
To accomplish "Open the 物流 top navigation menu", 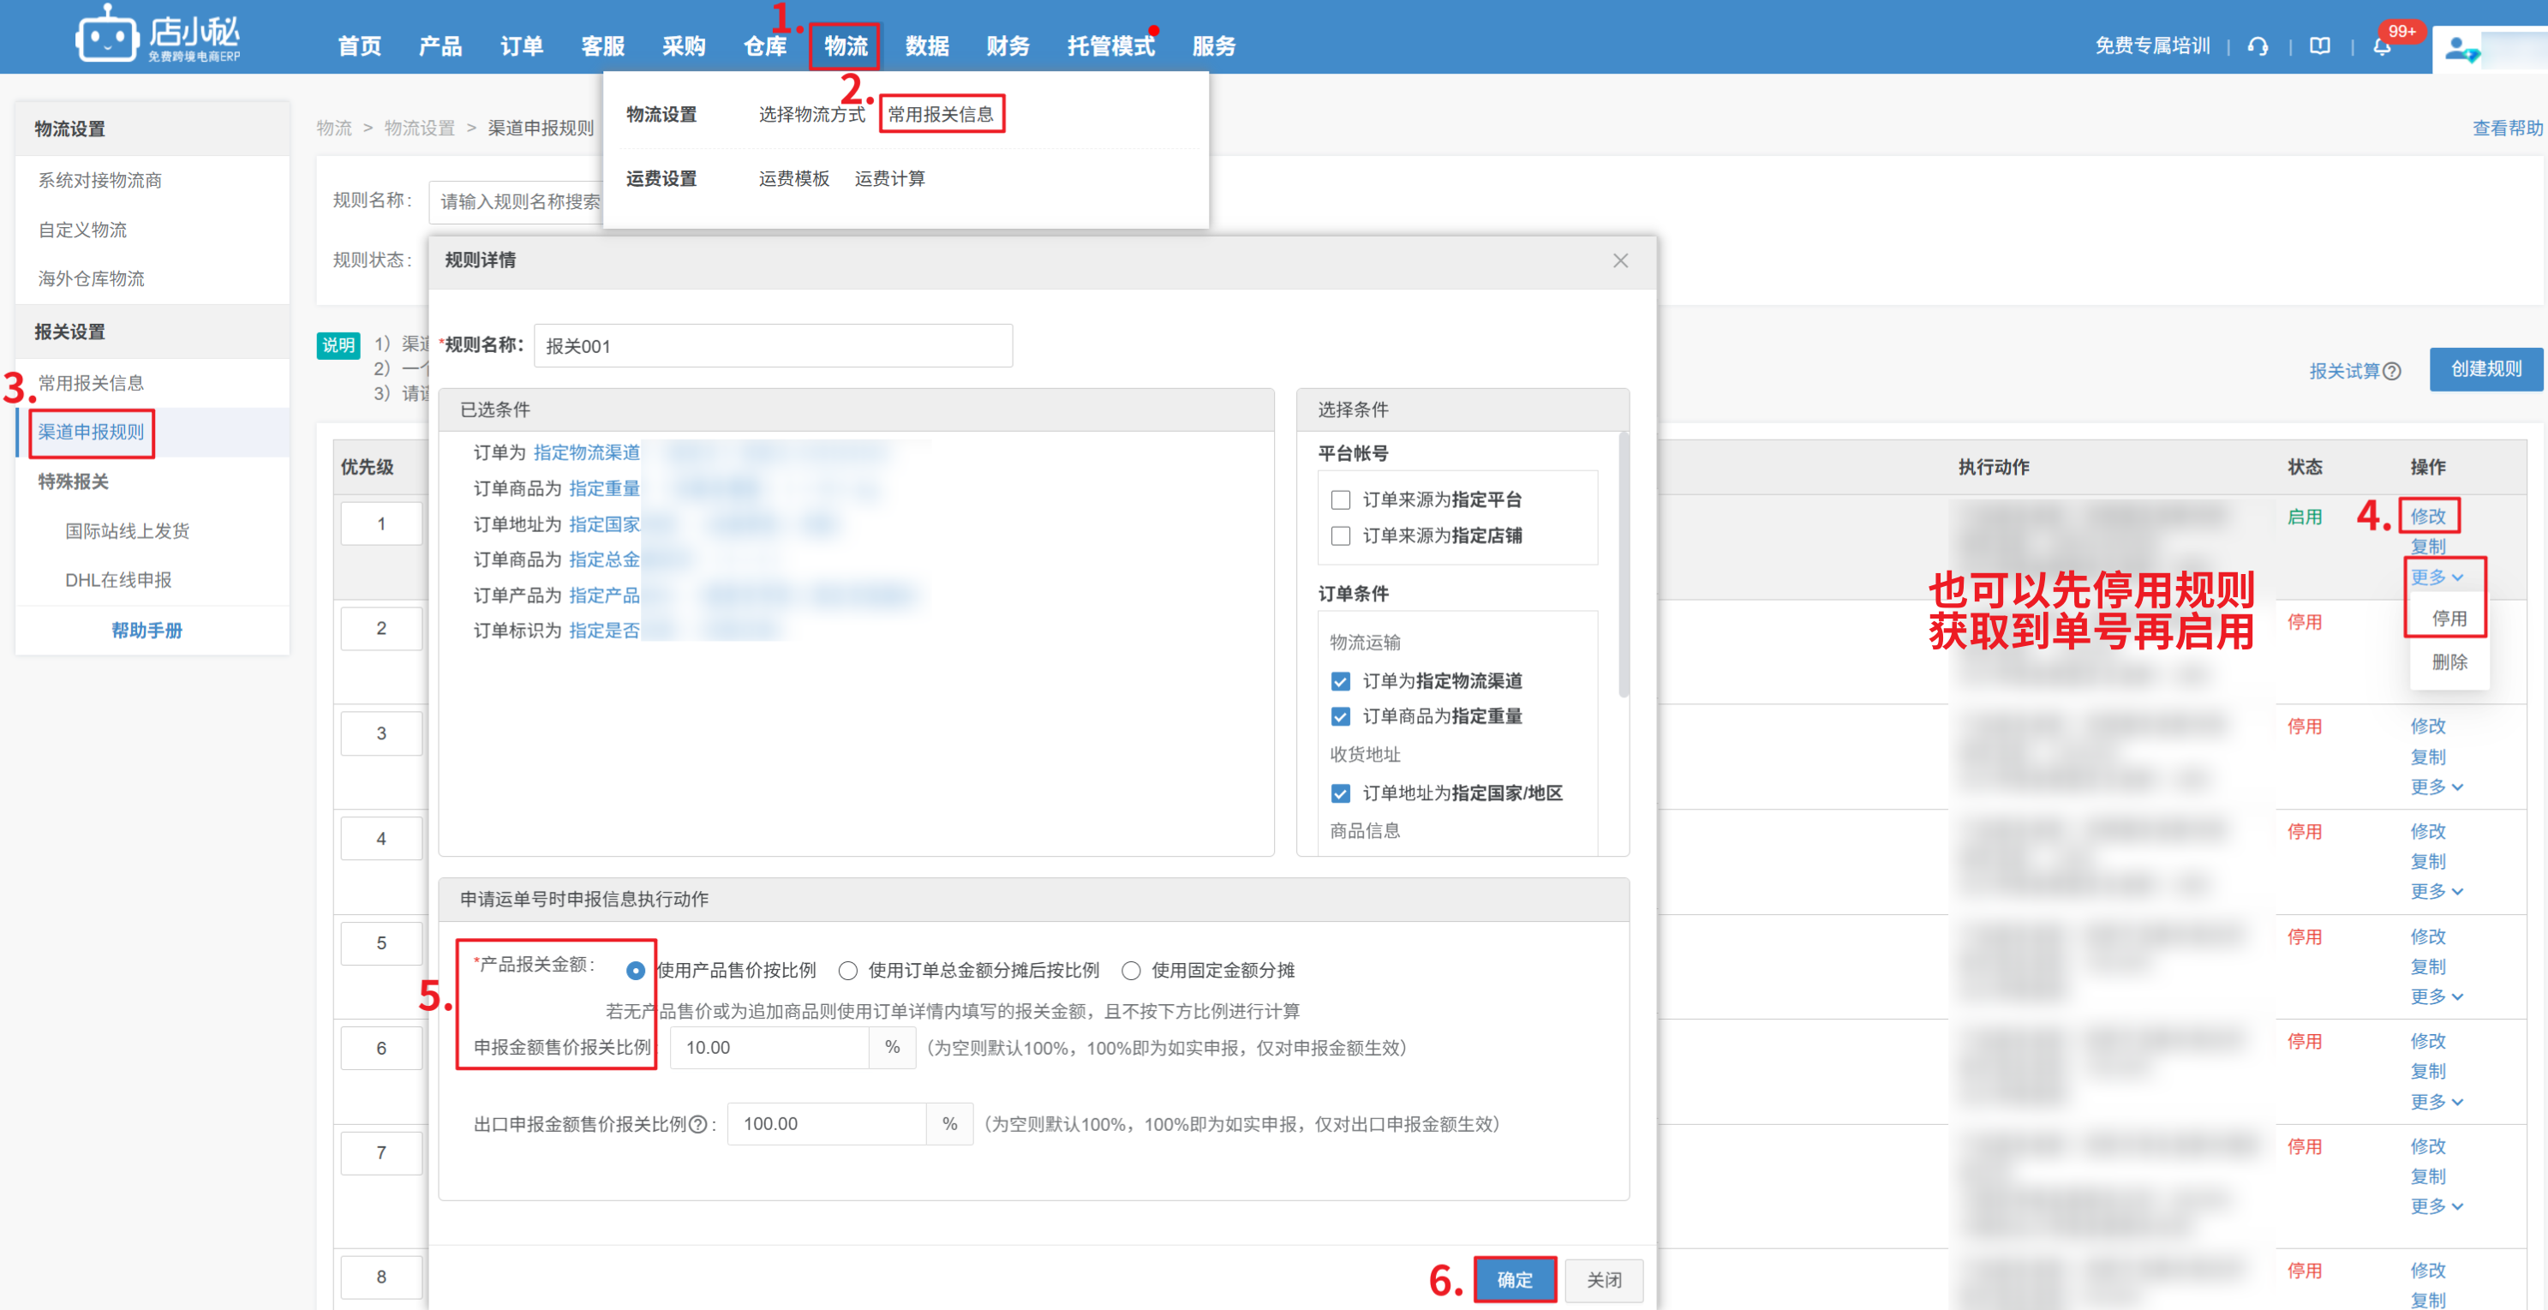I will point(846,46).
